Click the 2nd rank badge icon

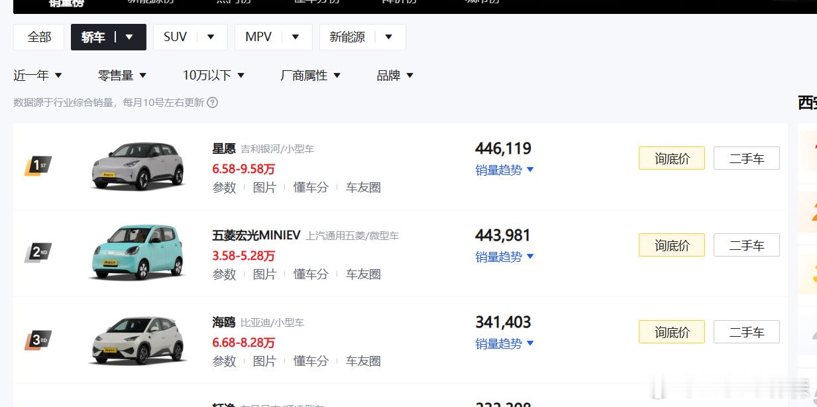pyautogui.click(x=38, y=253)
